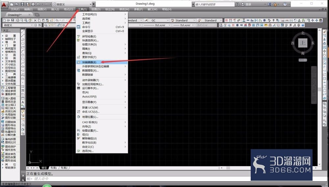Open the Help question mark icon
This screenshot has width=329, height=187.
pyautogui.click(x=285, y=4)
